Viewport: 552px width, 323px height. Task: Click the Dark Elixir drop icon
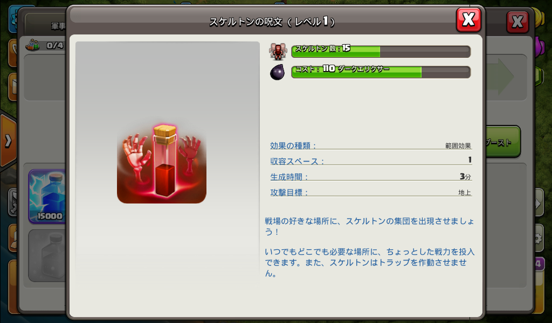(278, 72)
